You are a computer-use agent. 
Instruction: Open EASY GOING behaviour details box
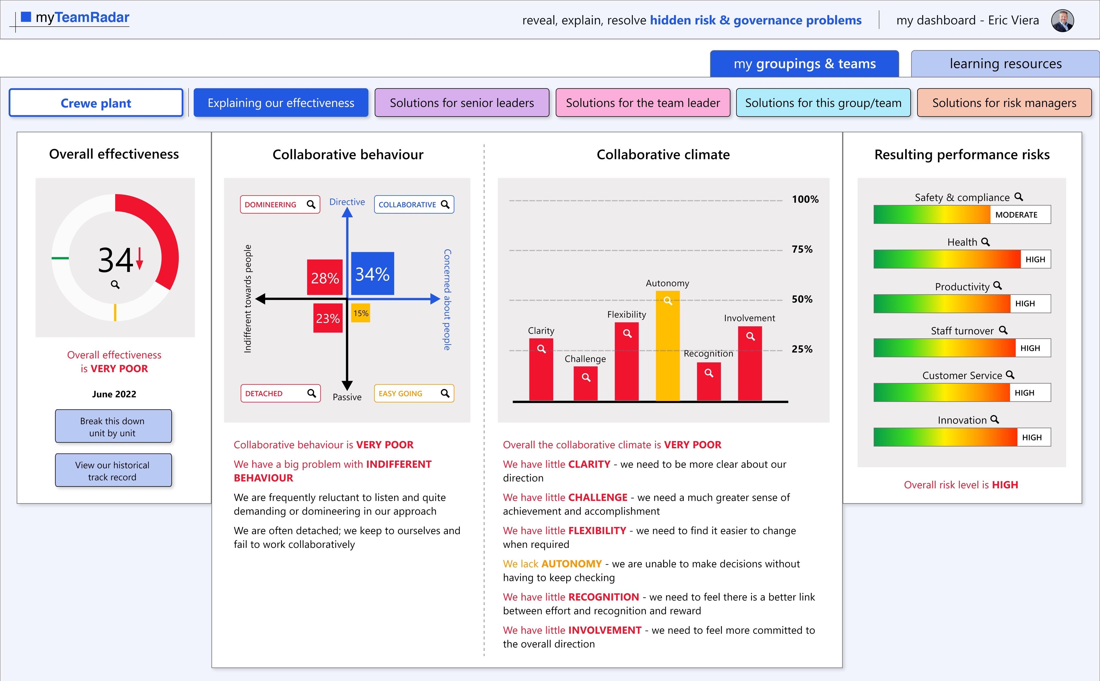coord(414,393)
